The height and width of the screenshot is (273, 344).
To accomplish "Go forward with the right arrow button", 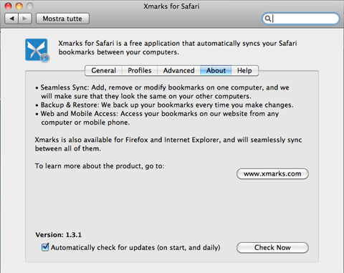I will pos(25,19).
